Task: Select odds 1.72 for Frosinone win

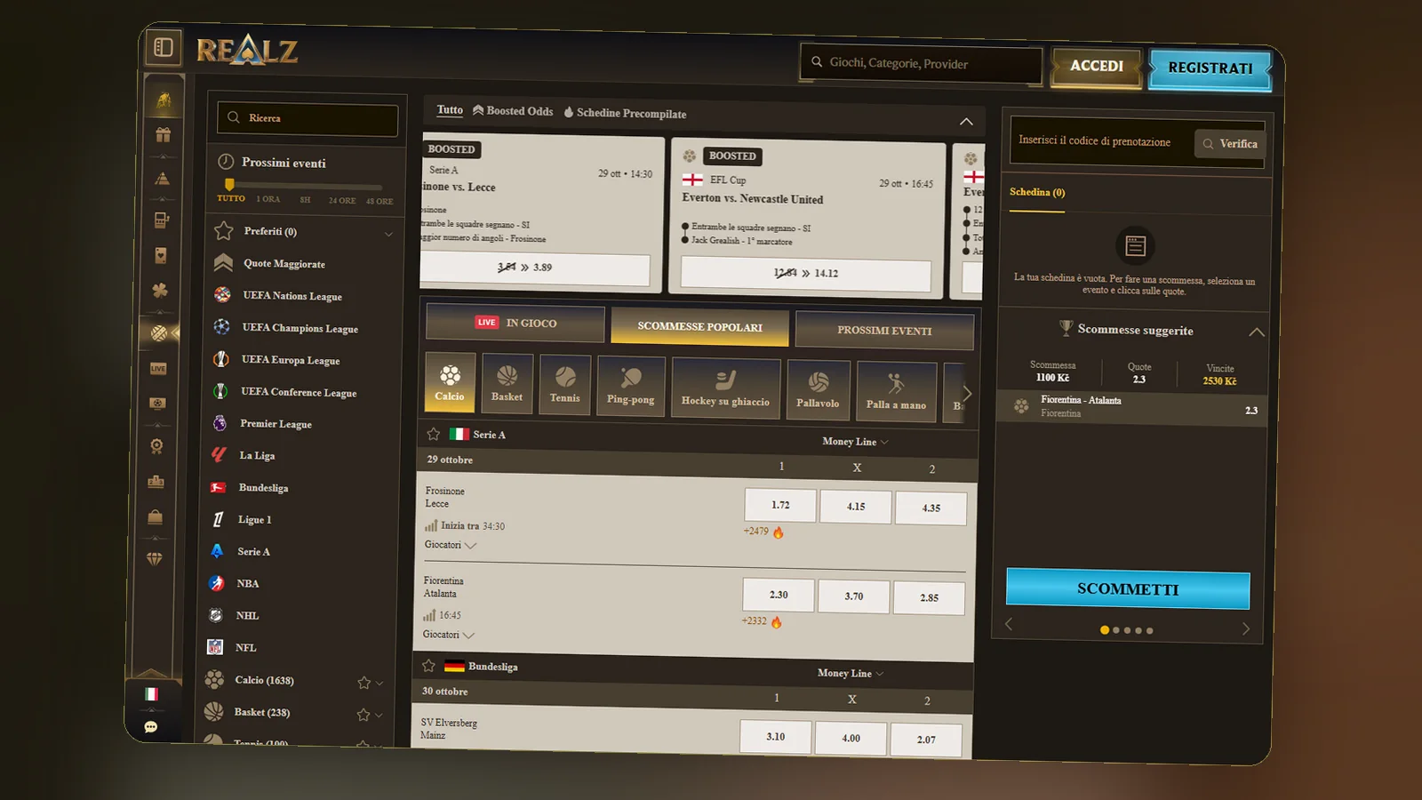Action: click(x=780, y=505)
